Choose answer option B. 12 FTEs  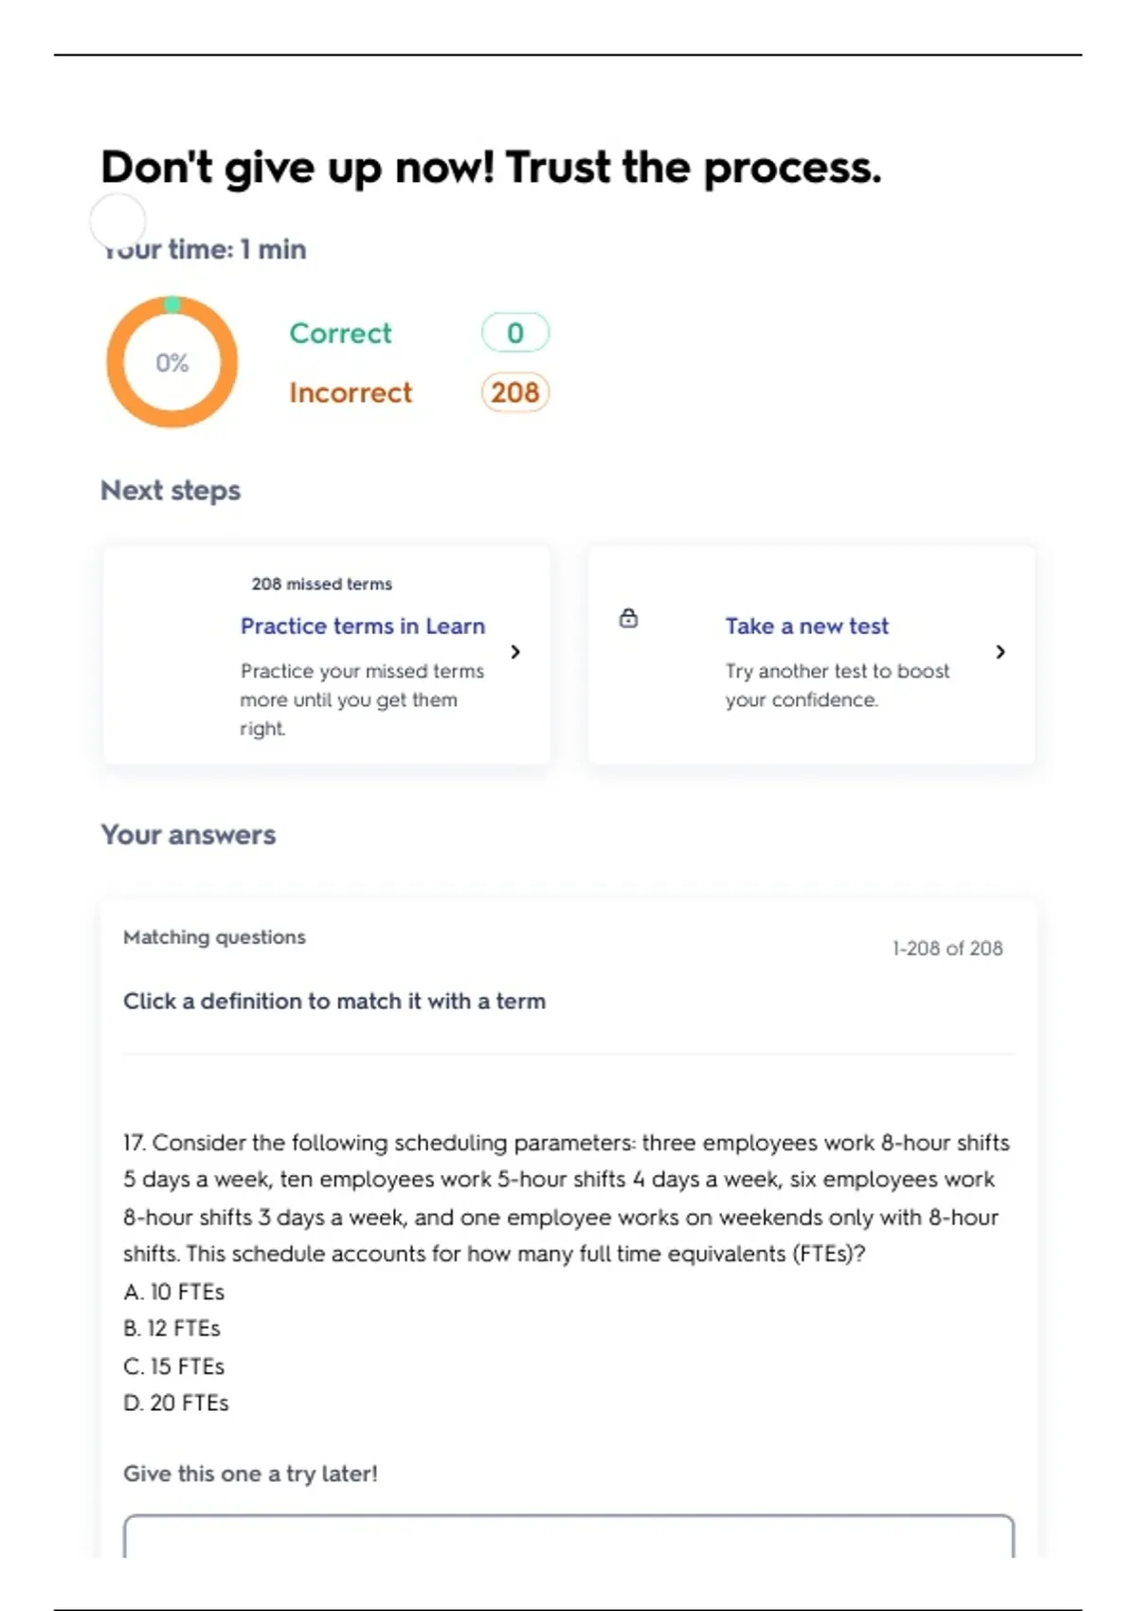click(171, 1329)
